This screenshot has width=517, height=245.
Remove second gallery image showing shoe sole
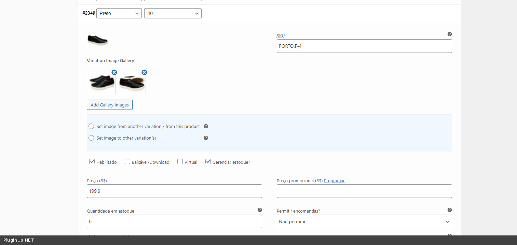click(144, 72)
